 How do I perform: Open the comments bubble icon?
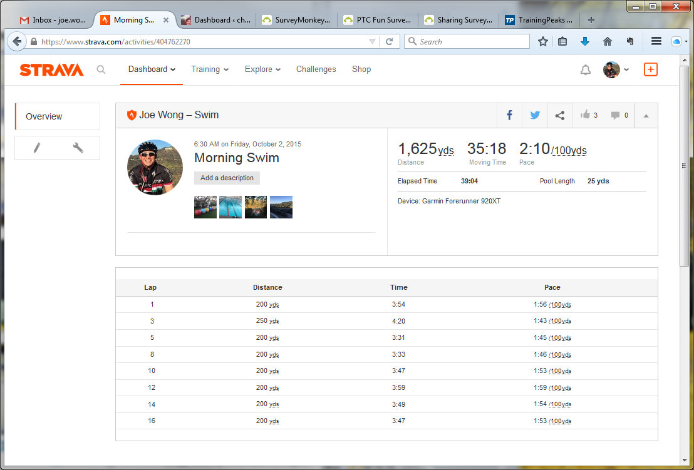(x=619, y=115)
